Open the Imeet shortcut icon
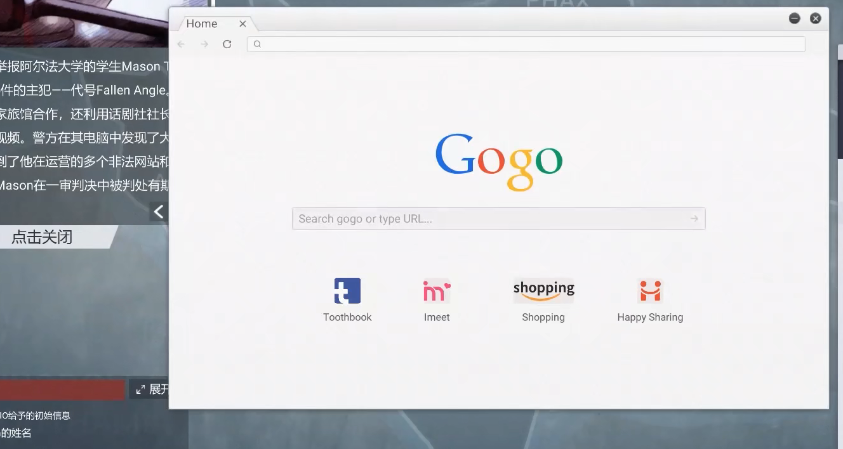843x449 pixels. click(x=437, y=291)
